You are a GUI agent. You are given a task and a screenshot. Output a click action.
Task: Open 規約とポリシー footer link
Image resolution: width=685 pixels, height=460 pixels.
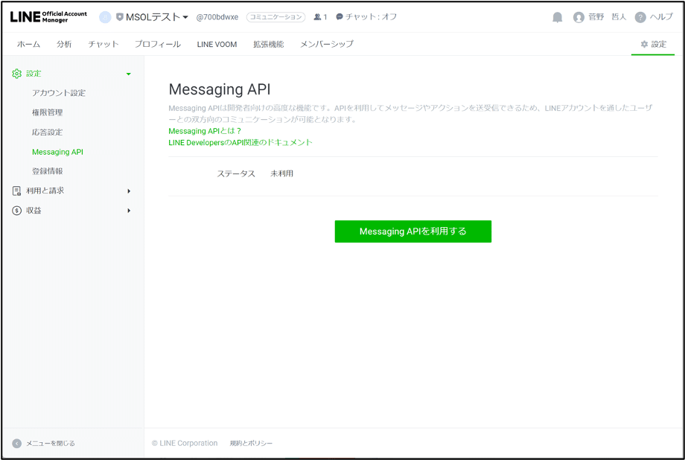pos(251,444)
